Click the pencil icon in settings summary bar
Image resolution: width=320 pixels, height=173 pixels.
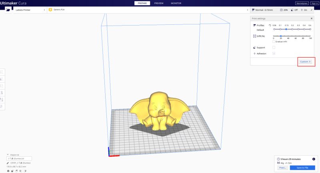[x=312, y=10]
